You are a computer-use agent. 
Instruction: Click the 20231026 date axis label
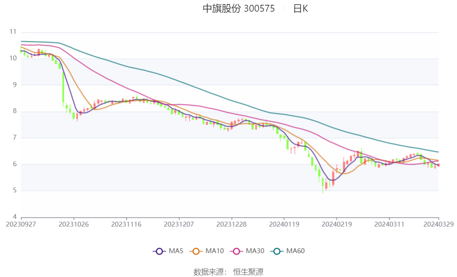click(x=74, y=224)
